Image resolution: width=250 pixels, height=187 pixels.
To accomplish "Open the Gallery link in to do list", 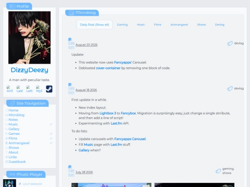I will 84,150.
